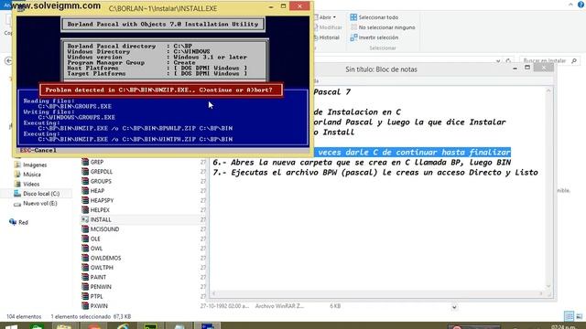The height and width of the screenshot is (329, 586).
Task: Maximize the INSTALL.EXE console window
Action: (x=283, y=6)
